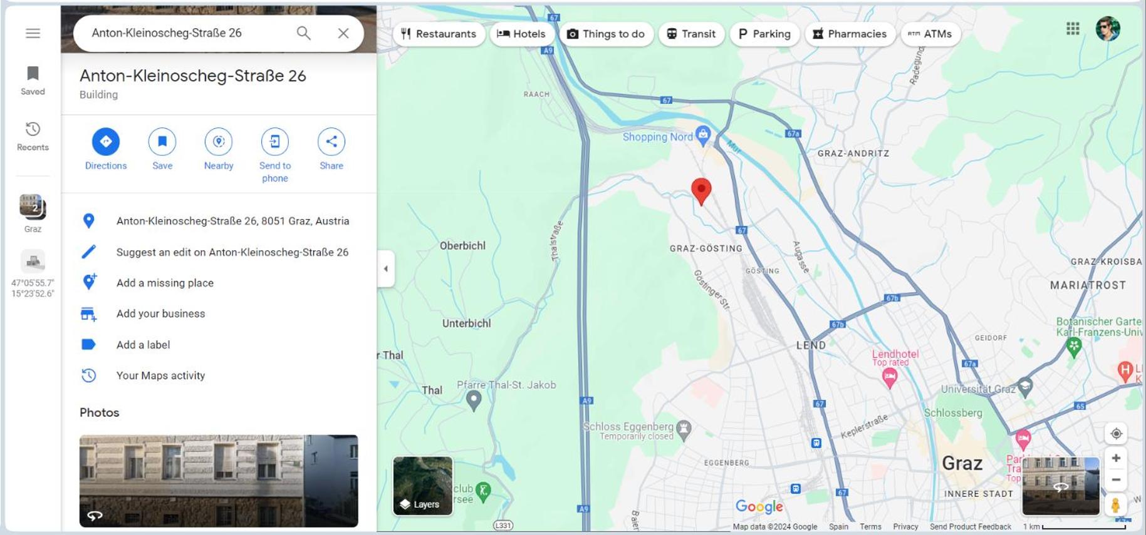The width and height of the screenshot is (1146, 535).
Task: Select Universität Graz marker
Action: coord(1025,387)
